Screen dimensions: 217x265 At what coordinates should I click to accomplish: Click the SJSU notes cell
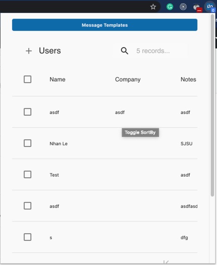(186, 144)
